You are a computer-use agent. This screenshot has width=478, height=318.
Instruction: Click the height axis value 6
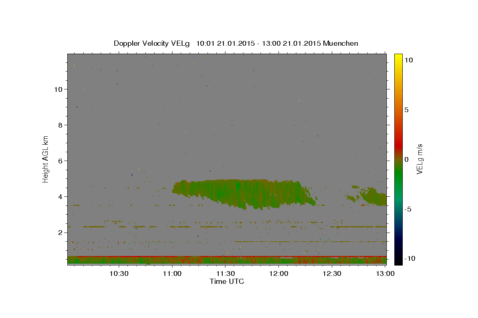point(61,161)
